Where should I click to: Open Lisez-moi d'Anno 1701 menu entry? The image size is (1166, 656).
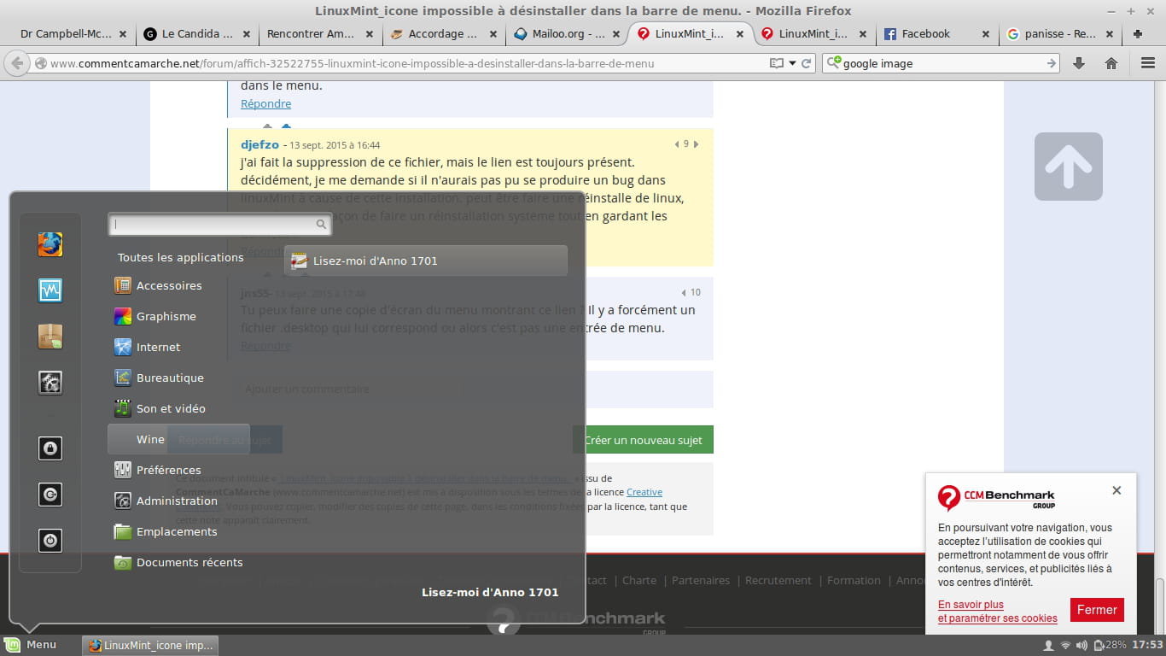[426, 261]
